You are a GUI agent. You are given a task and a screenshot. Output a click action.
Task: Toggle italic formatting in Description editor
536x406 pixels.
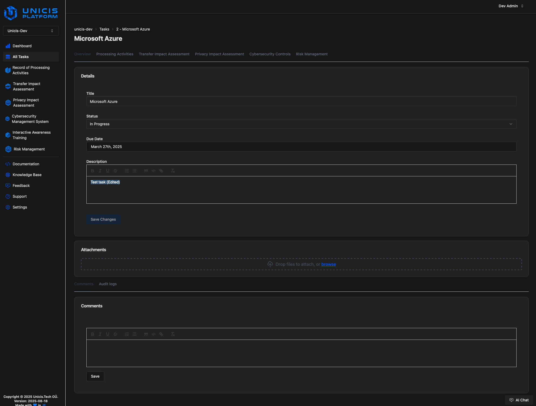pyautogui.click(x=100, y=171)
